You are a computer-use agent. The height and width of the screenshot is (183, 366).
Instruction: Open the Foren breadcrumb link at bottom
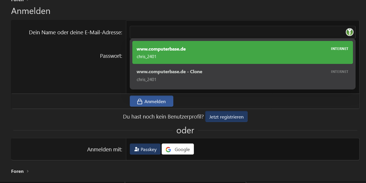tap(17, 171)
